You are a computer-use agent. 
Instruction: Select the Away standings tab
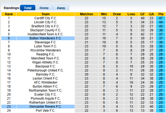point(61,8)
